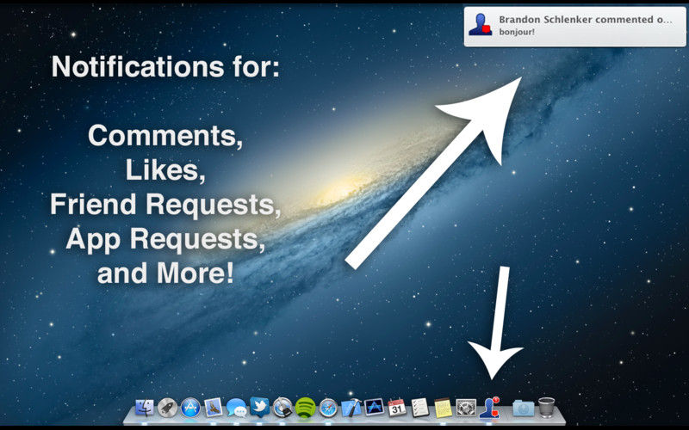The height and width of the screenshot is (430, 689).
Task: Open yellow Notes pad in dock
Action: (443, 408)
